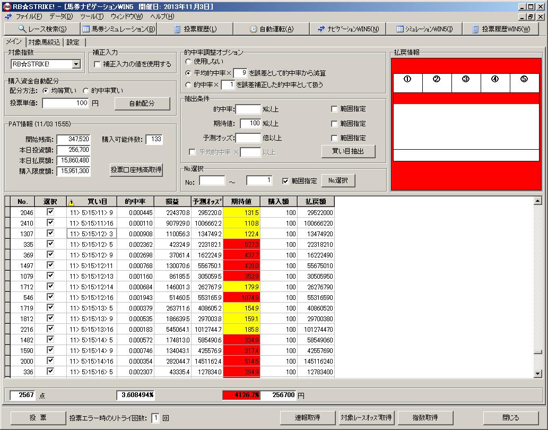The image size is (548, 430).
Task: Click the 予測オッズ 倍以上 input field
Action: click(248, 137)
